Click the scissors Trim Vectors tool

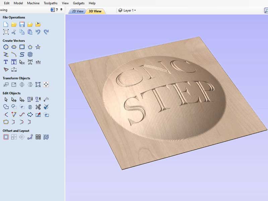click(38, 107)
